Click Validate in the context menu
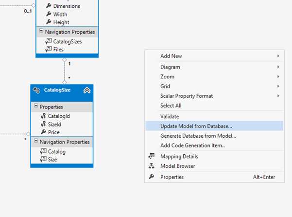Viewport: 292px width, 217px height. pyautogui.click(x=170, y=116)
